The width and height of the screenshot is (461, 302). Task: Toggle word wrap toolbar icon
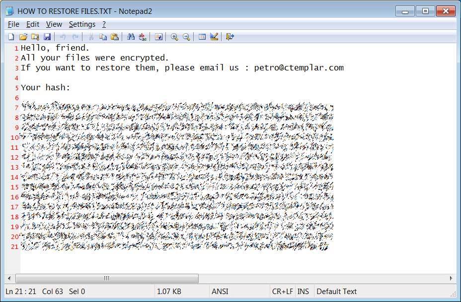click(158, 37)
